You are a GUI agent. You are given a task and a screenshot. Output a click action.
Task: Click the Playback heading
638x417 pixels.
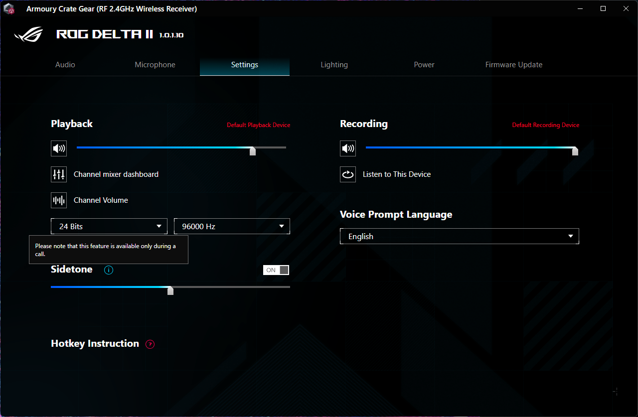[72, 124]
